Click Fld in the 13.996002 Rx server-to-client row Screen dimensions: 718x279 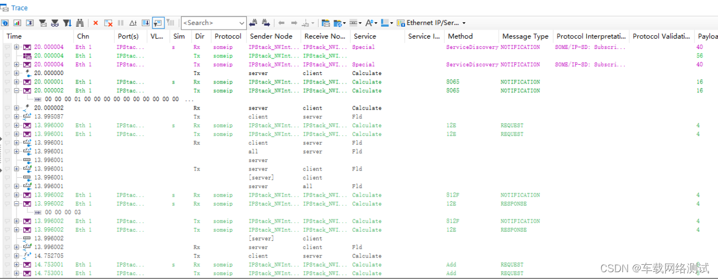coord(357,247)
